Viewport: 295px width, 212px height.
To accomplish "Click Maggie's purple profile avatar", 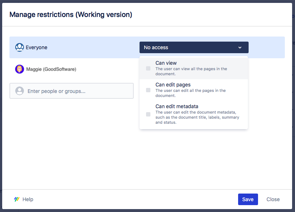I will 20,69.
